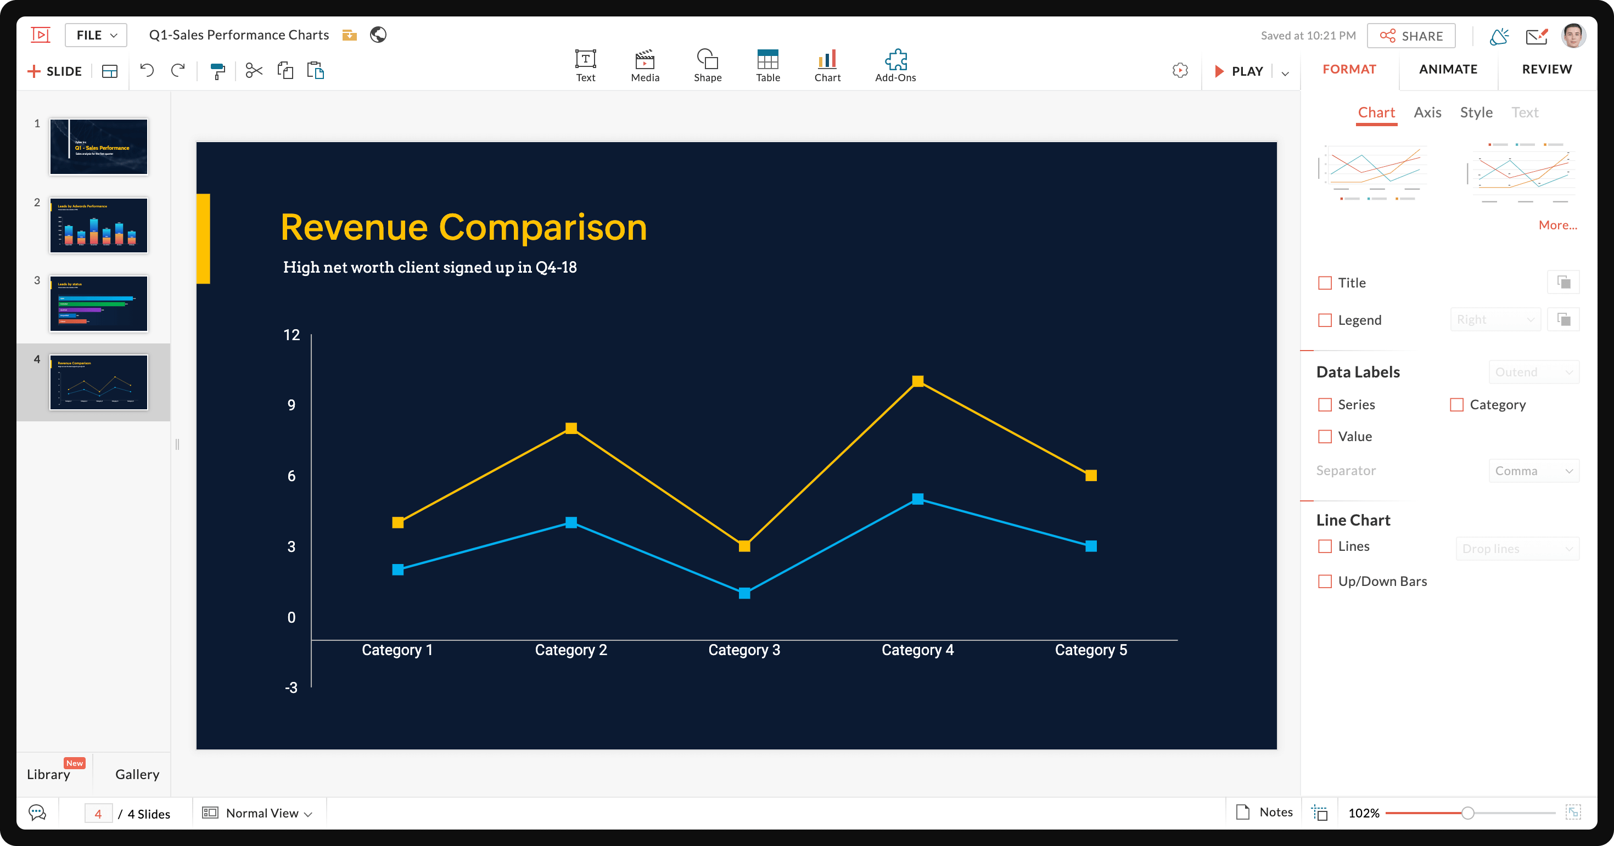1614x846 pixels.
Task: Select slide 2 thumbnail
Action: pos(99,225)
